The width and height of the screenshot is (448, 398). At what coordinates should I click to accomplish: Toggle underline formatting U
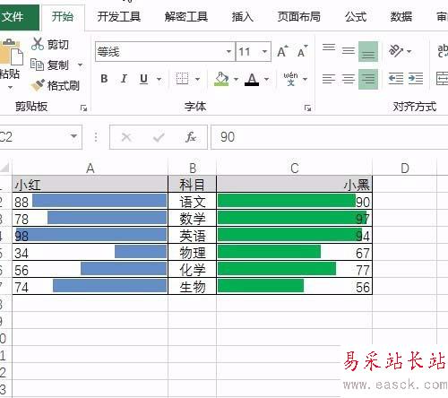click(x=144, y=79)
